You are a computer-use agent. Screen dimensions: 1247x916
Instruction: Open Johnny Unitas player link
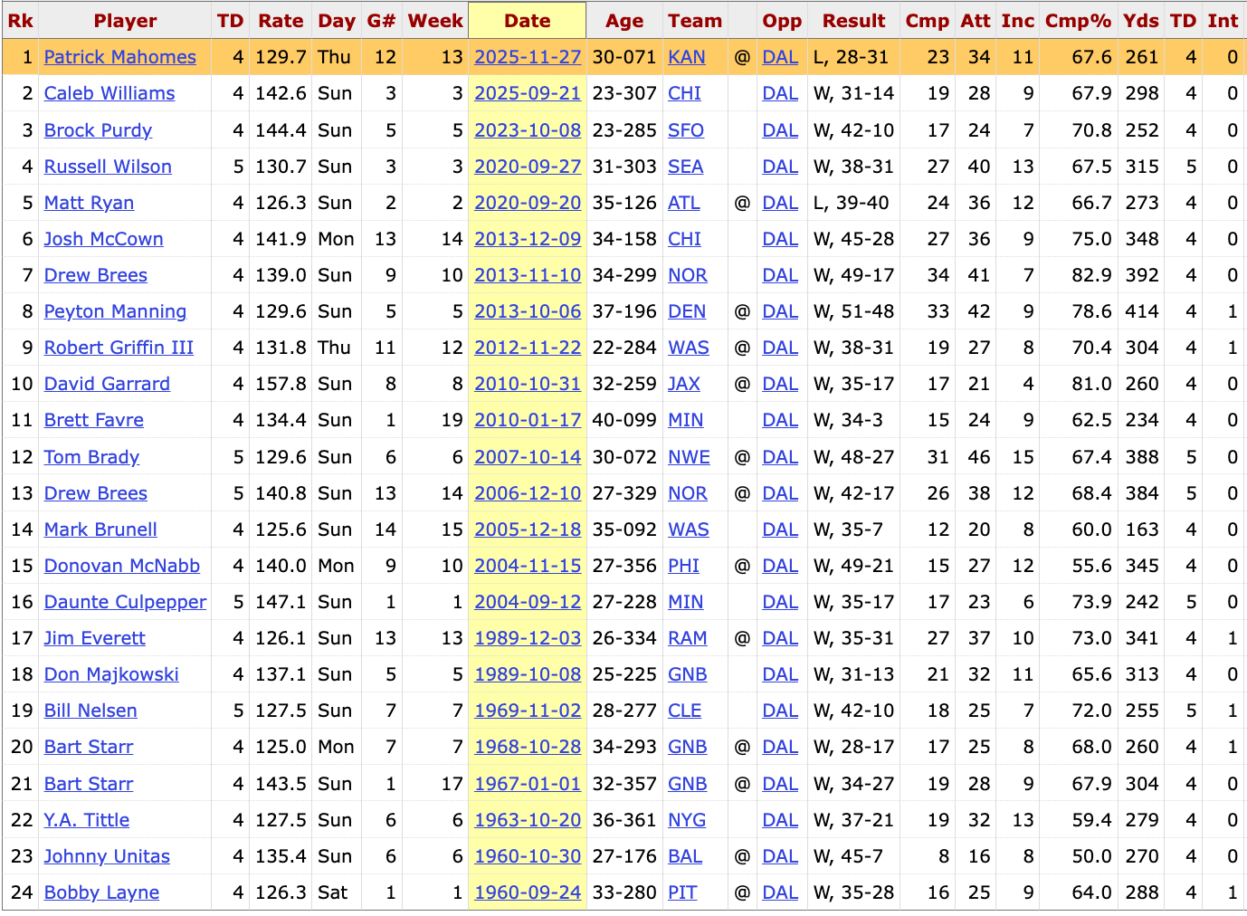107,856
